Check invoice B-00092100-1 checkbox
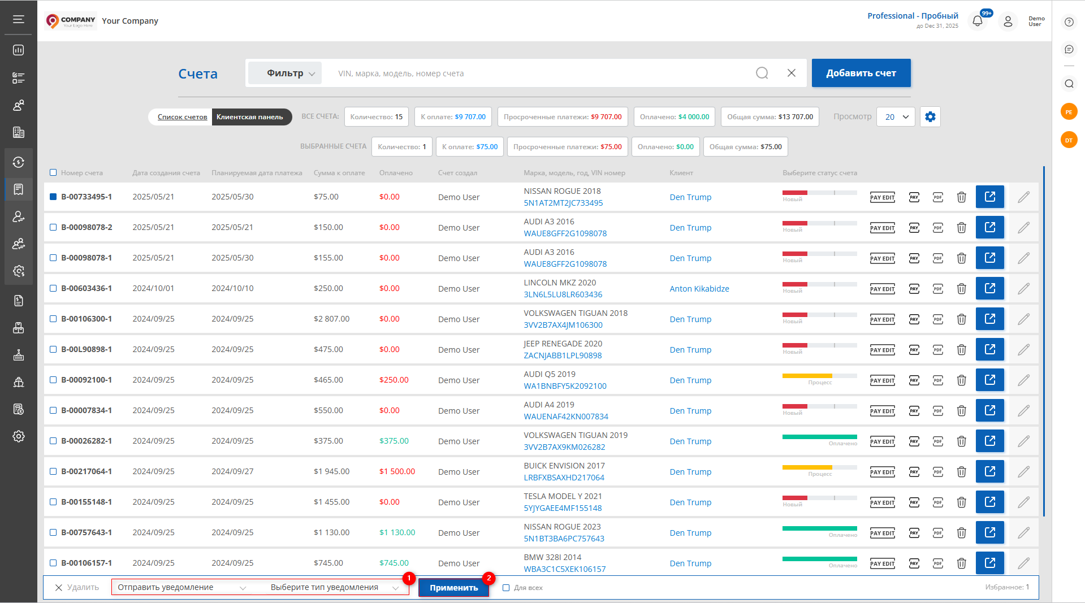Viewport: 1085px width, 603px height. 53,380
